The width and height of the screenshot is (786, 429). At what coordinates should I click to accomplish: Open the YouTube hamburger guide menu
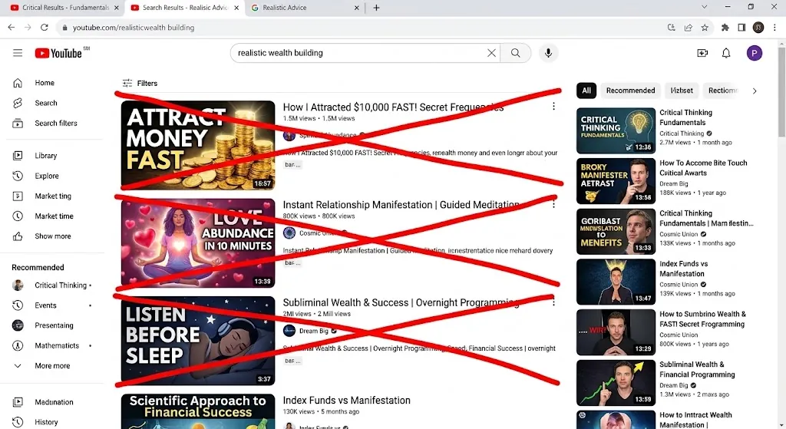click(x=18, y=53)
